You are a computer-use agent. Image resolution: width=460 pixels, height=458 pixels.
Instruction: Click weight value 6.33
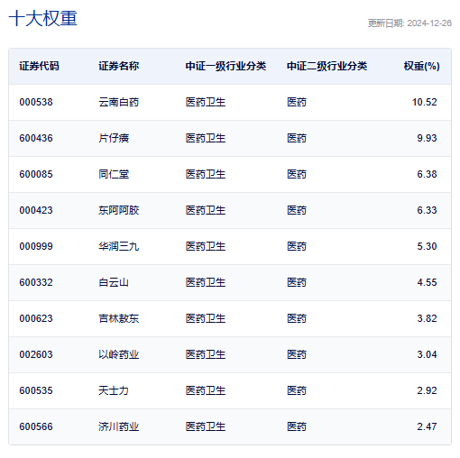pyautogui.click(x=427, y=210)
